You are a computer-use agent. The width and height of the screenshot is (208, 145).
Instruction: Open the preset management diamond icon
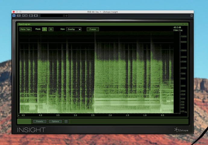click(67, 15)
